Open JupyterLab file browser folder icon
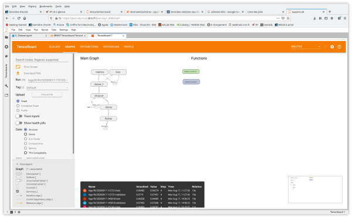The height and width of the screenshot is (218, 352). tap(6, 38)
